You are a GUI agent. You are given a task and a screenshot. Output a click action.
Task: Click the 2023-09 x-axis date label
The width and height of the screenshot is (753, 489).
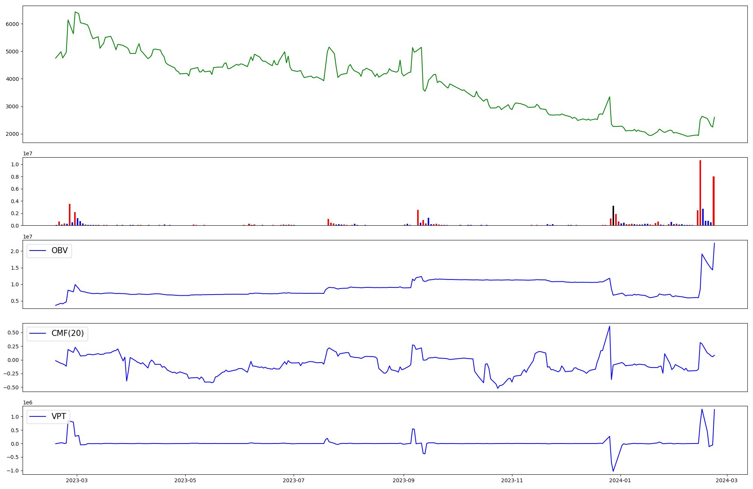(x=404, y=480)
